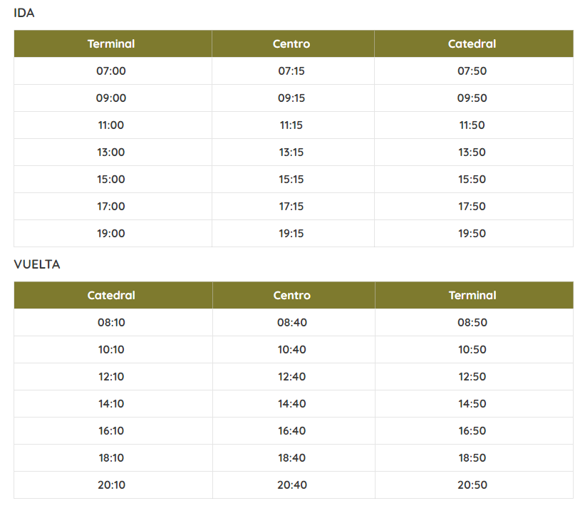
Task: Select the 07:00 Terminal departure cell
Action: tap(111, 71)
